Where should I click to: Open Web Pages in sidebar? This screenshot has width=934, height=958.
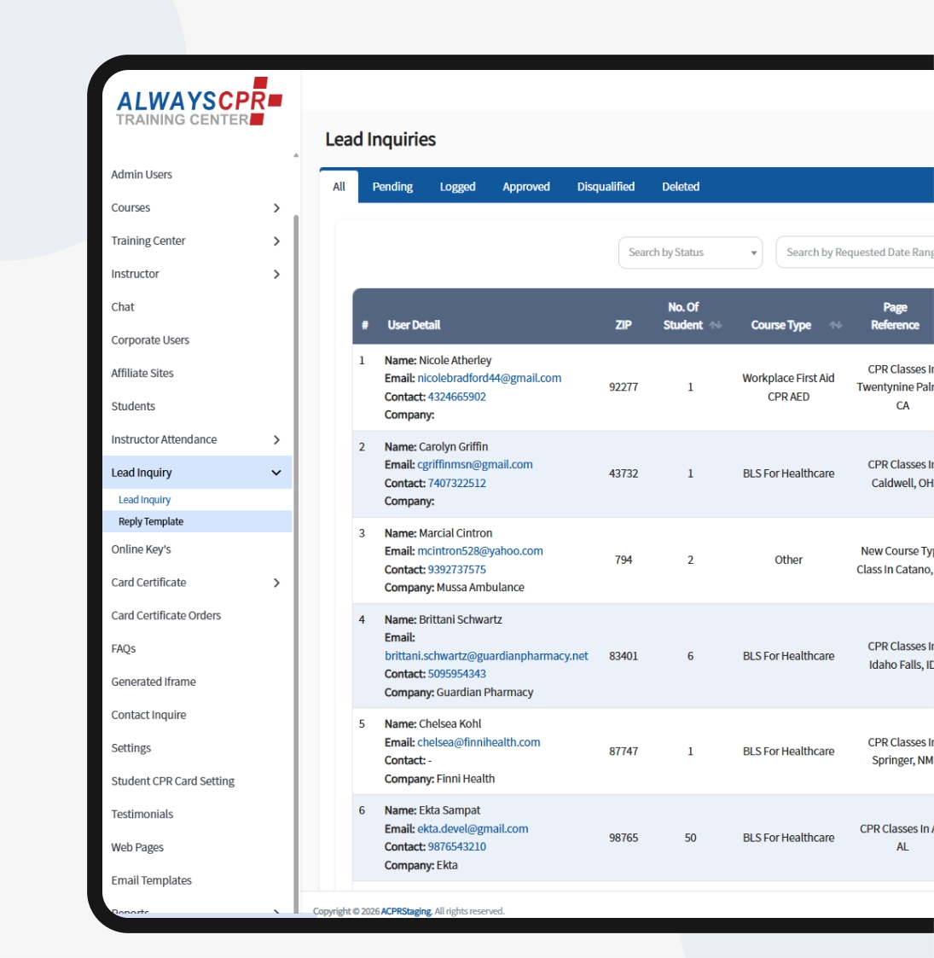coord(137,847)
